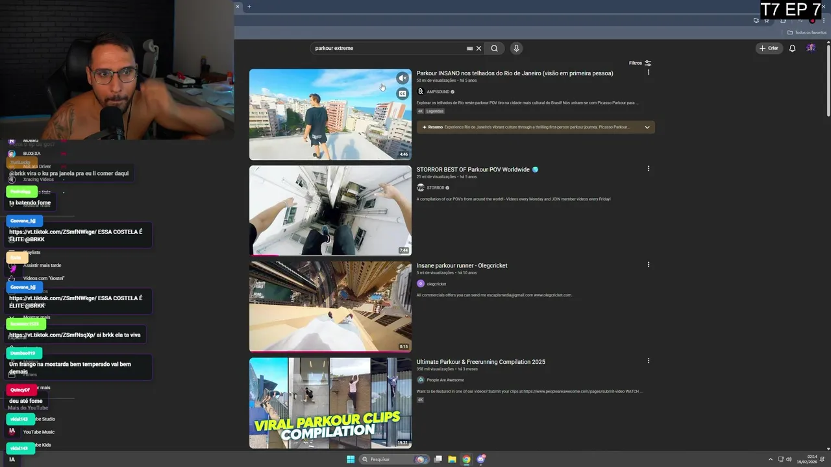Open the AMPISOUND channel avatar
Image resolution: width=831 pixels, height=467 pixels.
coord(420,91)
